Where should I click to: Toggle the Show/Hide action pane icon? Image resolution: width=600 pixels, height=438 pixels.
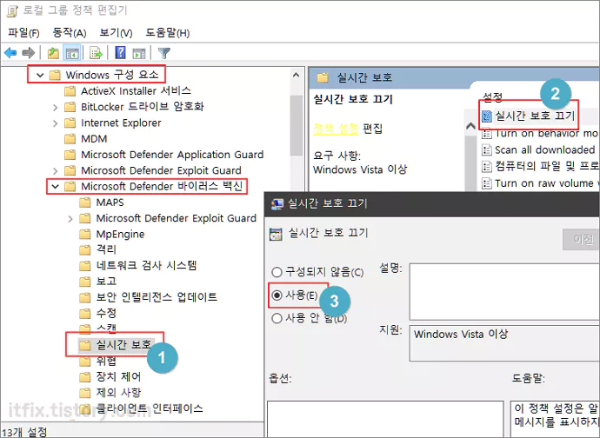pyautogui.click(x=139, y=53)
